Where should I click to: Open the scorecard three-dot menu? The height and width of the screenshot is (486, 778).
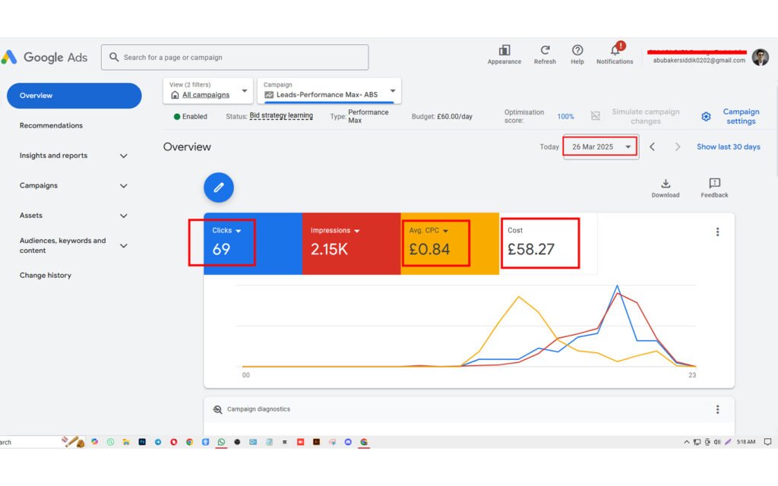click(717, 232)
